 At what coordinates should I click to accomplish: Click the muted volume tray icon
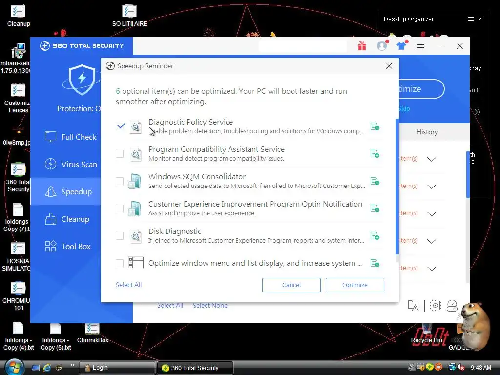(461, 367)
